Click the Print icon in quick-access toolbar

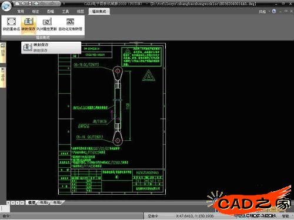tap(36, 4)
